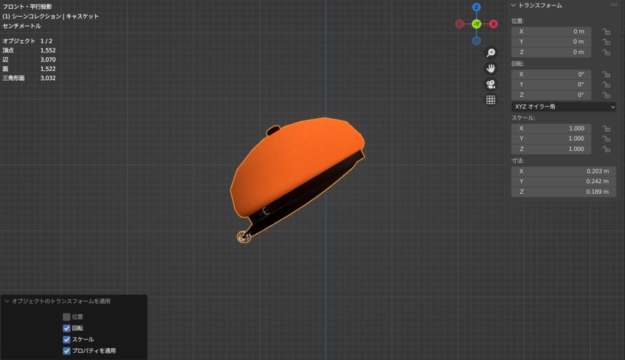The height and width of the screenshot is (360, 625).
Task: Click the scale Z field
Action: coord(551,149)
